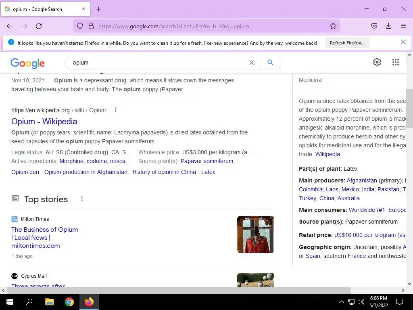Open the Papaver somniferum source plant link
This screenshot has width=413, height=310.
click(x=207, y=161)
